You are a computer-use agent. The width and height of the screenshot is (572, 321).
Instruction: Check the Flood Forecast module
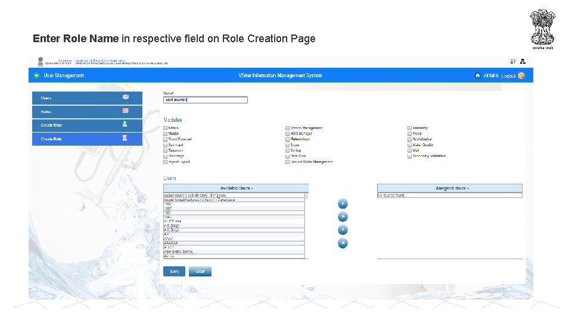pos(165,139)
